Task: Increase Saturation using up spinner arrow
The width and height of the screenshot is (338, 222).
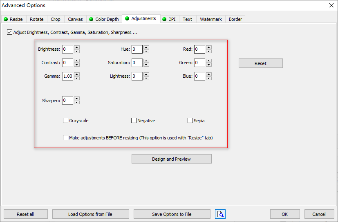Action: pyautogui.click(x=146, y=61)
